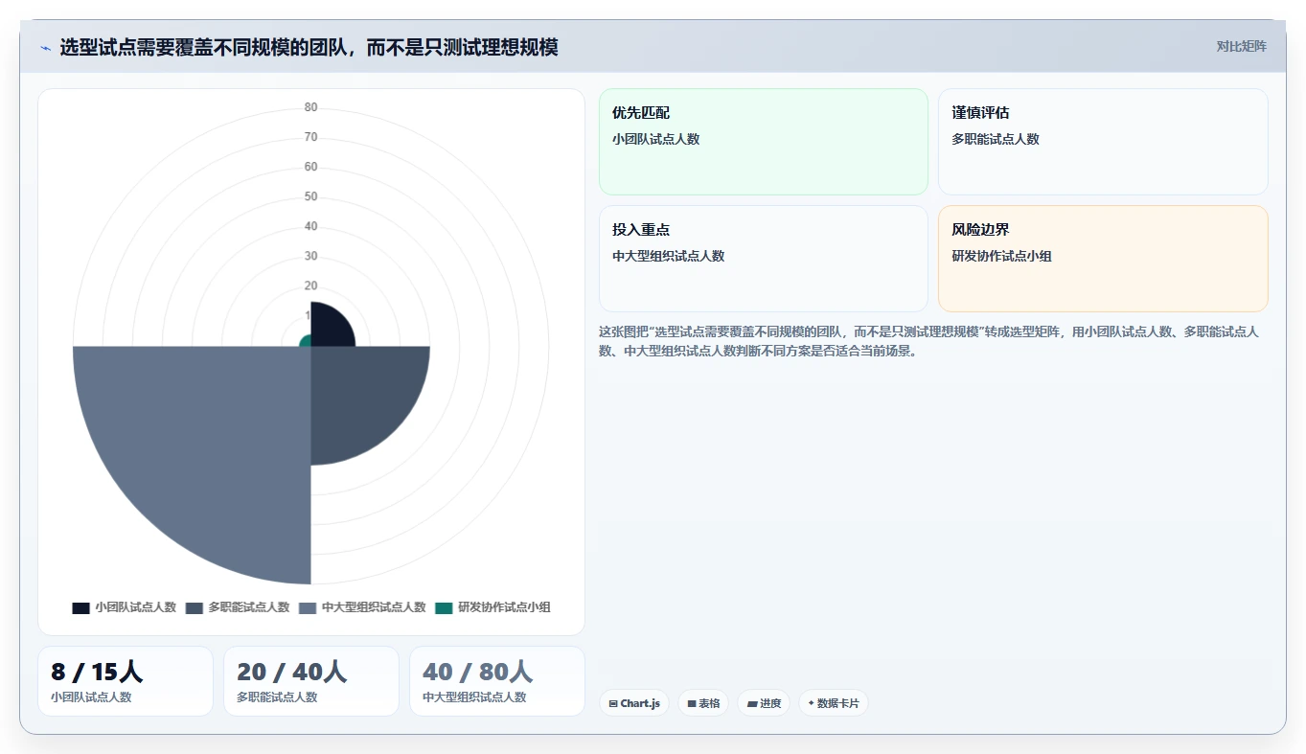Select the Chart.js tag chip
This screenshot has height=754, width=1306.
(x=634, y=703)
